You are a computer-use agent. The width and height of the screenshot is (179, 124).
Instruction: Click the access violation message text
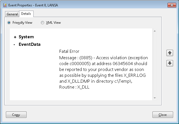pyautogui.click(x=103, y=69)
